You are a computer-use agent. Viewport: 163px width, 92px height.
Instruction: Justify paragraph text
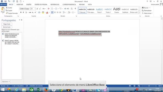click(60, 13)
